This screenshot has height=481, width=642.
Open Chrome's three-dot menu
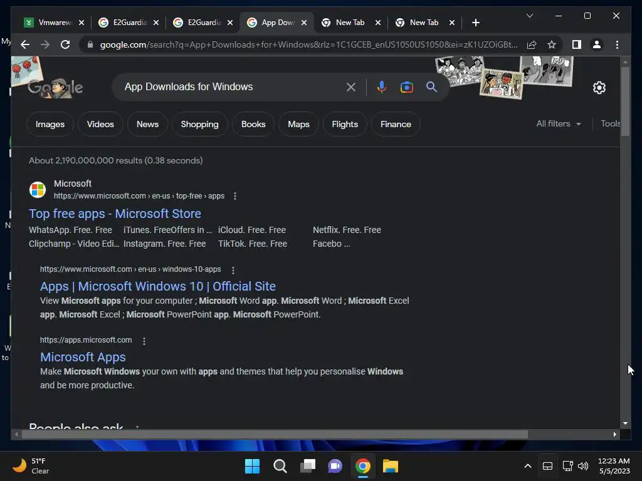617,44
